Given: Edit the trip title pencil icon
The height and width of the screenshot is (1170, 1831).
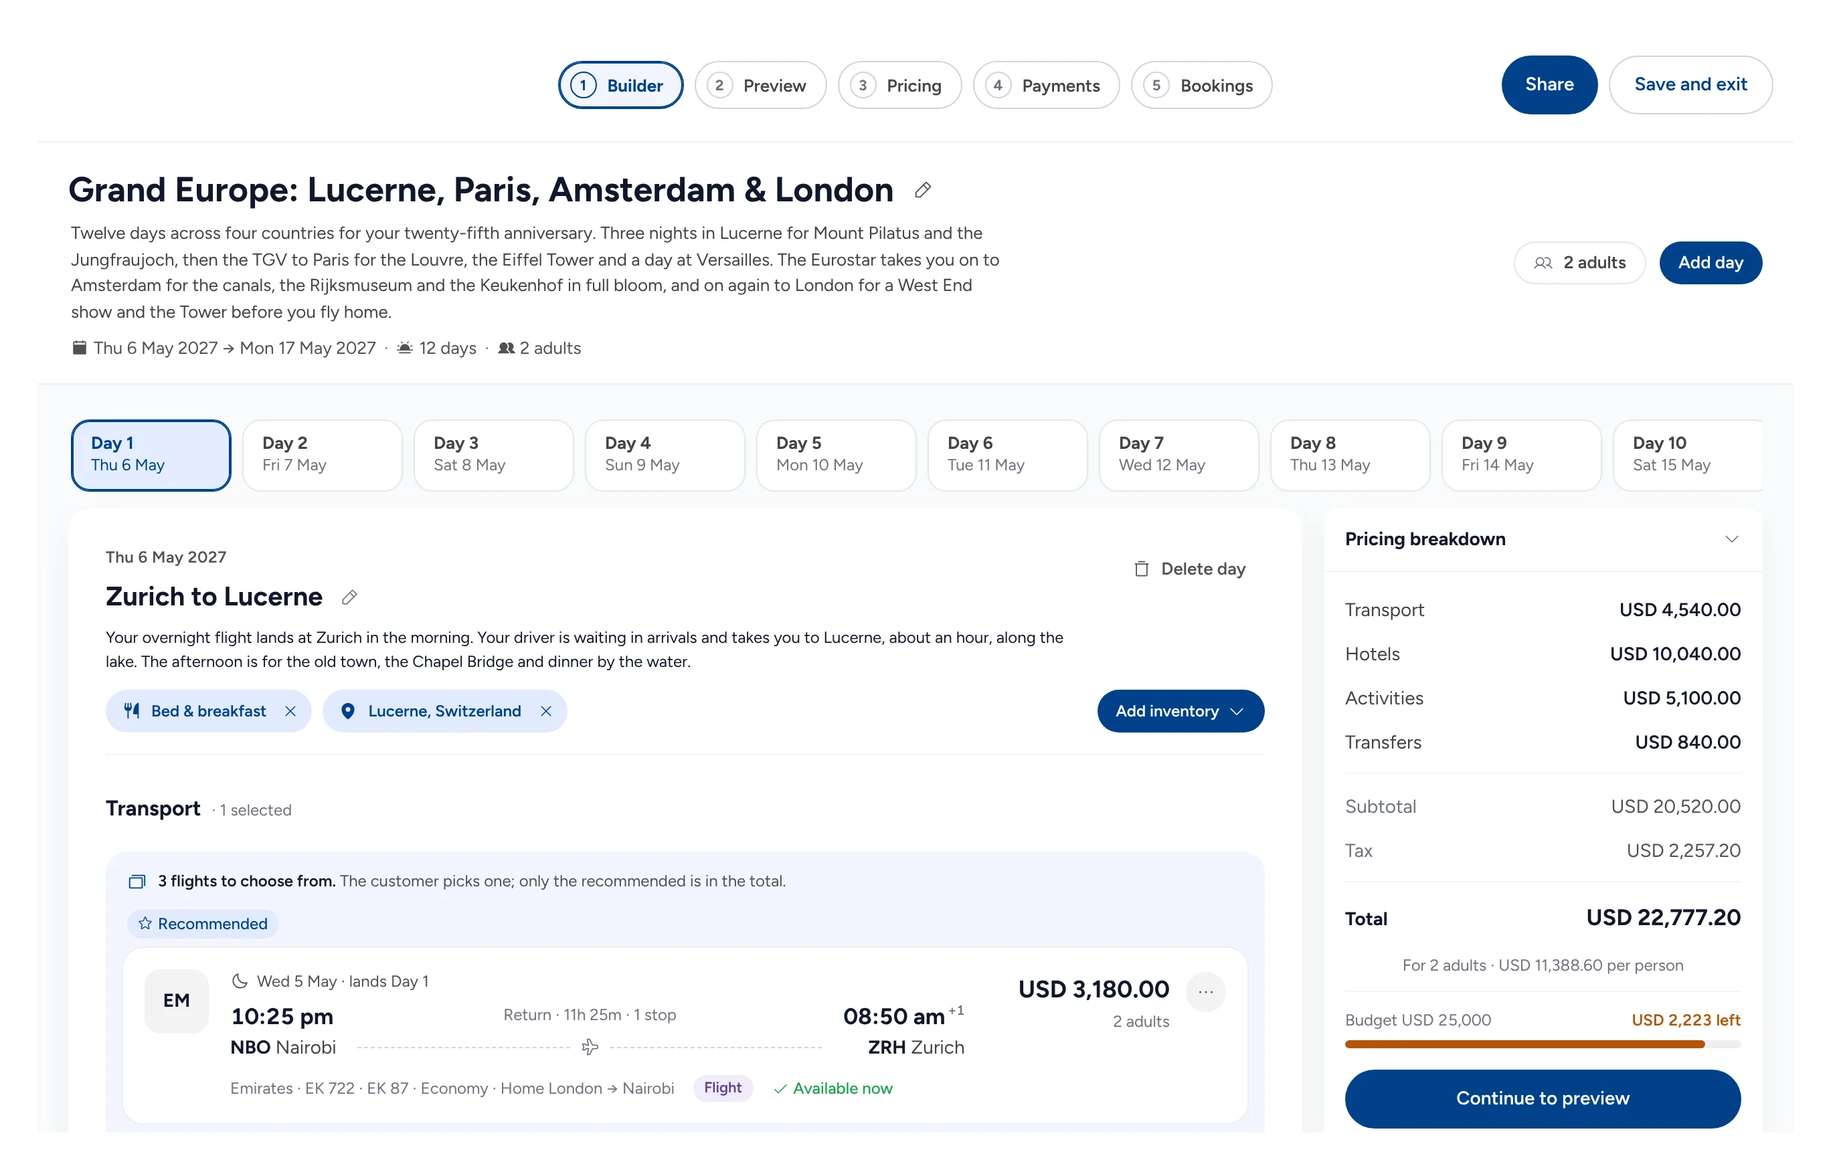Looking at the screenshot, I should click(922, 190).
